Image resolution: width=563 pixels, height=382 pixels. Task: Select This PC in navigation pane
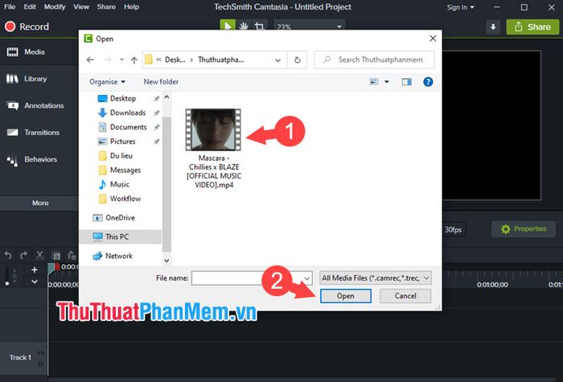[x=121, y=237]
